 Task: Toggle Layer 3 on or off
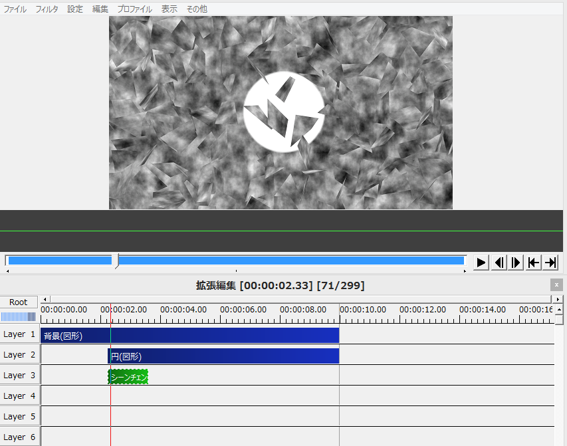click(19, 375)
